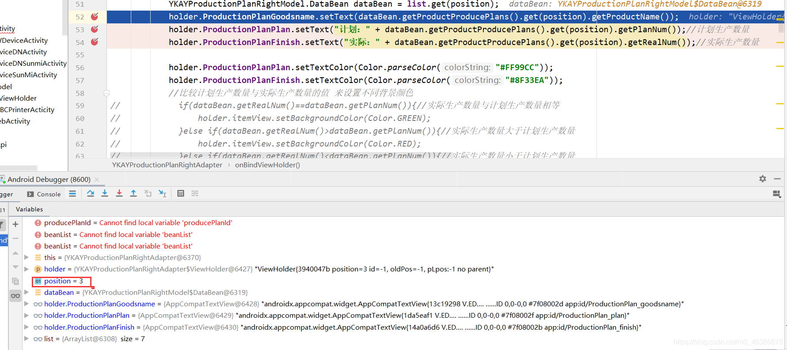The height and width of the screenshot is (350, 787).
Task: Select the ViewHolder item in project tree
Action: (x=19, y=98)
